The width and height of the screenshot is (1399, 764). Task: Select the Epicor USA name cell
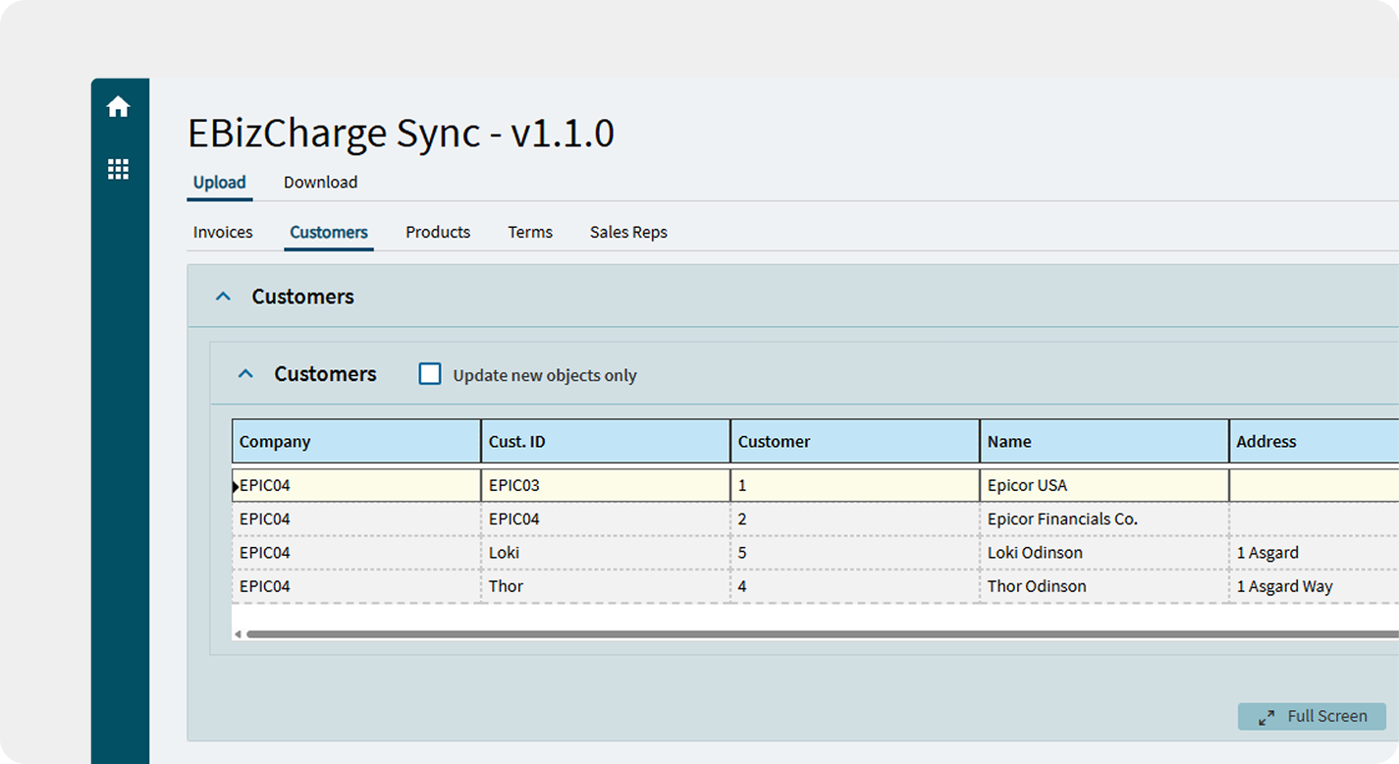[1104, 485]
